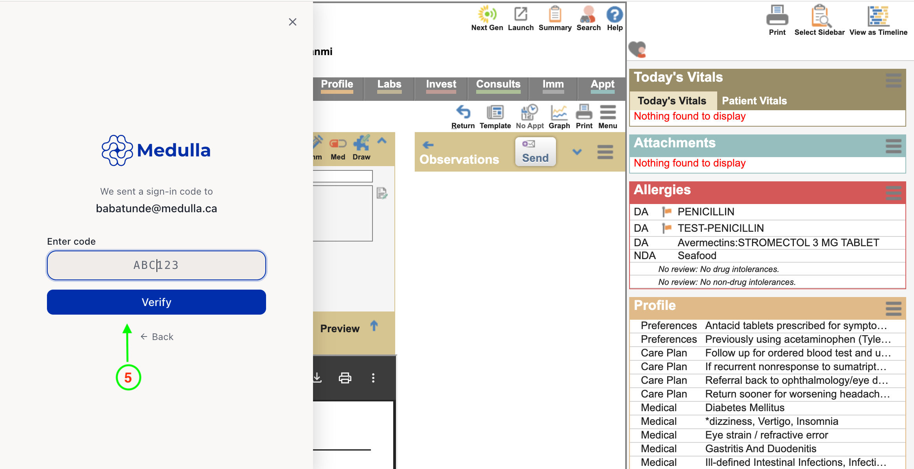Open Follow up blood test care plan
Image resolution: width=914 pixels, height=469 pixels.
coord(768,353)
